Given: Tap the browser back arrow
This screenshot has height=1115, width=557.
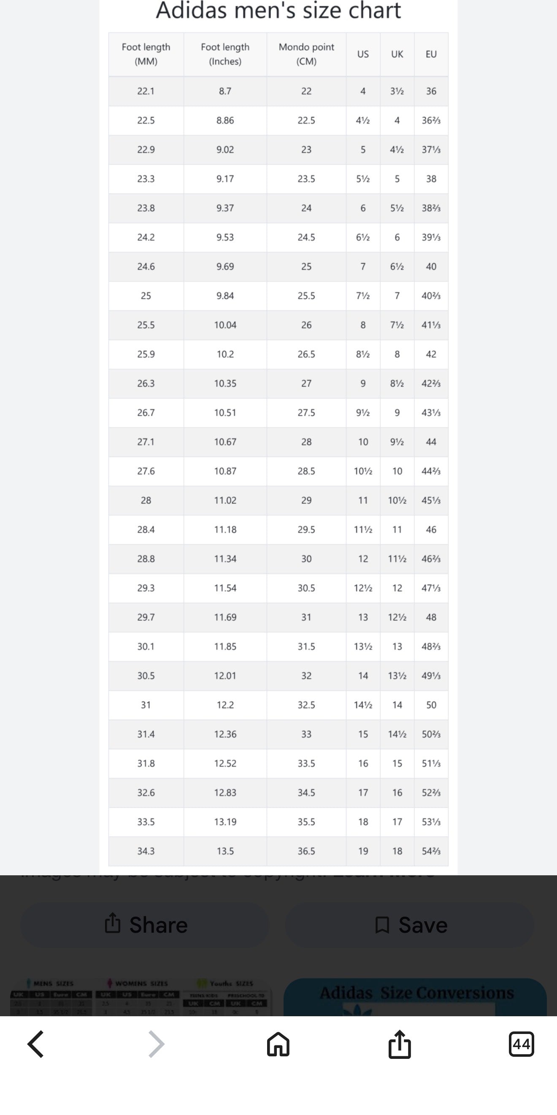Looking at the screenshot, I should click(x=35, y=1044).
